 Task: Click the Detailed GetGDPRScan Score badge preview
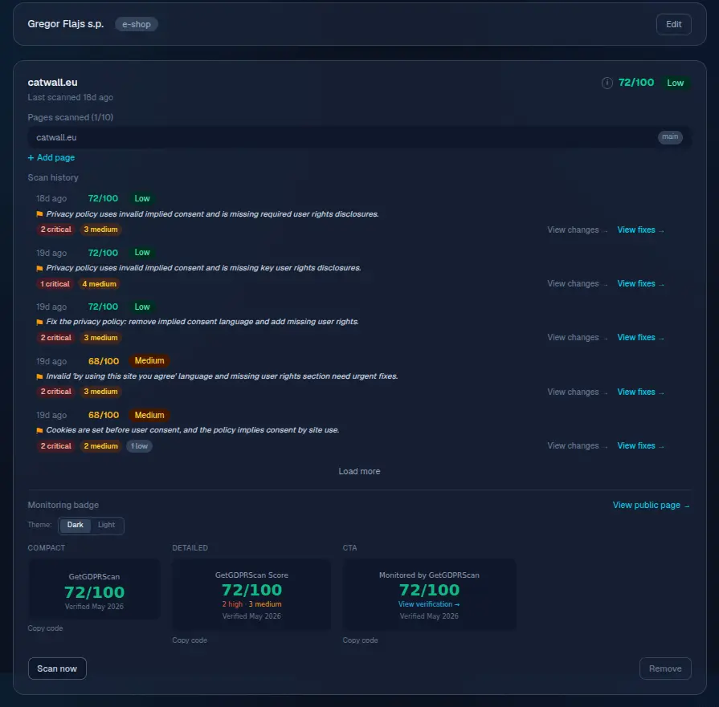point(251,595)
